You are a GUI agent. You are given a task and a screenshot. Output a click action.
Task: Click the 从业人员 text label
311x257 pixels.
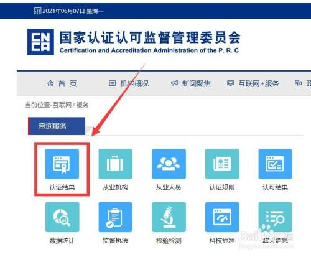(169, 187)
